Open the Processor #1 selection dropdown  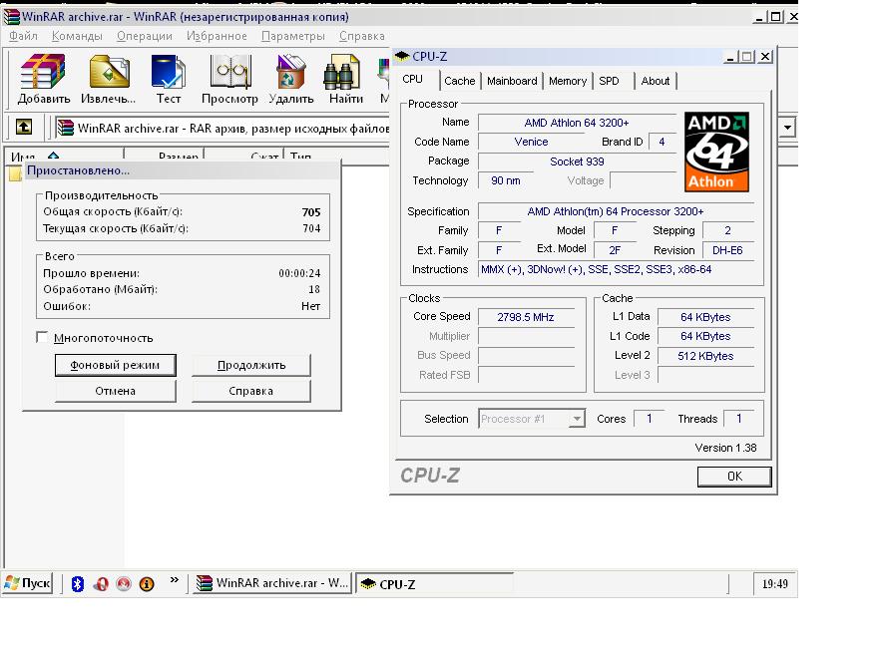pyautogui.click(x=577, y=419)
